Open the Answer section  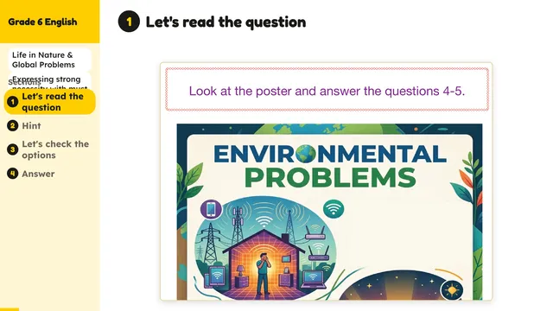pyautogui.click(x=38, y=174)
